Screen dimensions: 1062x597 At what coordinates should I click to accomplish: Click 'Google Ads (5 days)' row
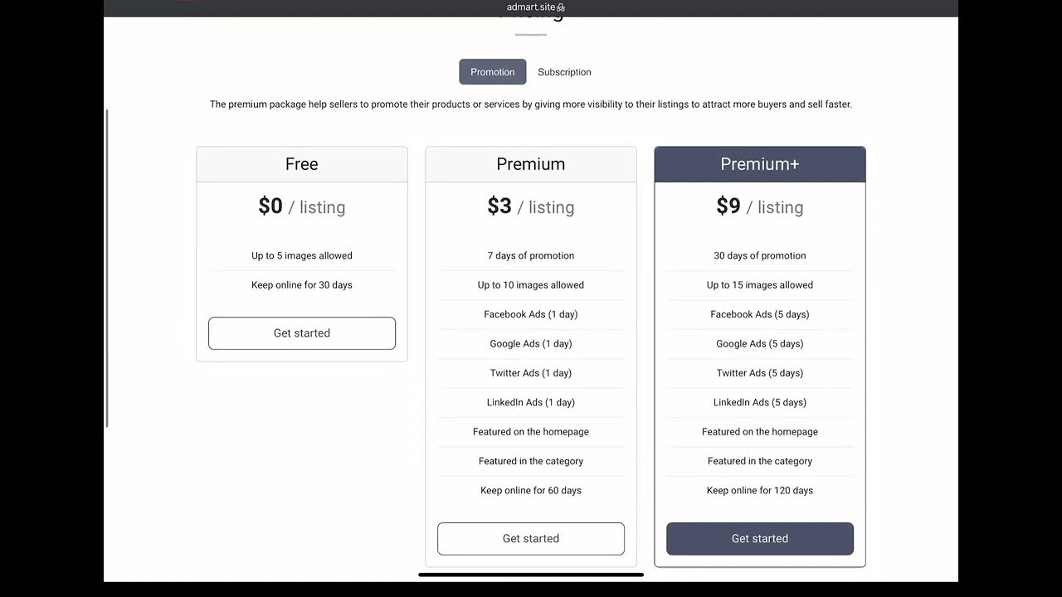tap(760, 344)
